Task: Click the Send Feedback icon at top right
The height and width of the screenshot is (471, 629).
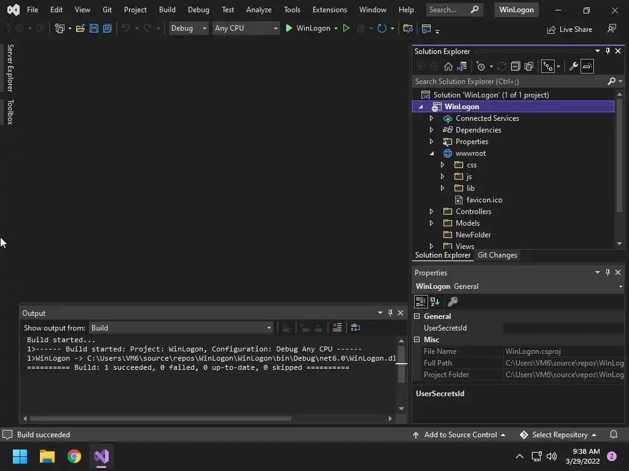Action: click(x=612, y=29)
